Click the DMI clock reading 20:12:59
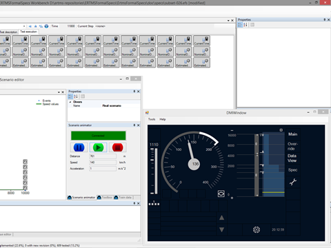The height and width of the screenshot is (248, 331). click(278, 229)
